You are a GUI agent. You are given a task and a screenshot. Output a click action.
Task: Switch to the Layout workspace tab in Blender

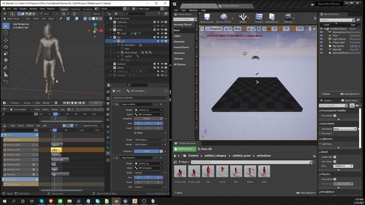[x=64, y=9]
